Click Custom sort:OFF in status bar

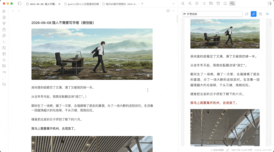coord(263,150)
